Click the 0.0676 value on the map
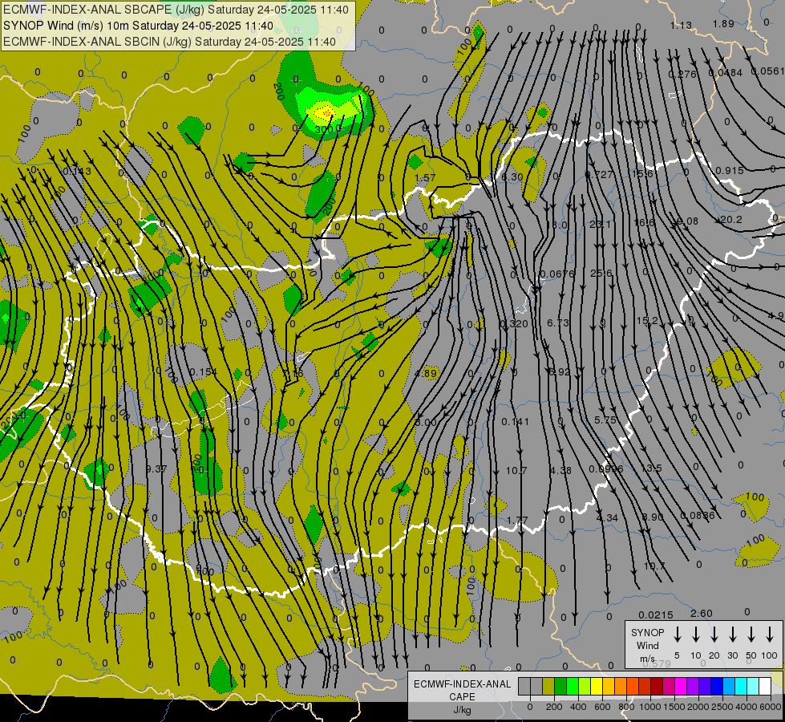The width and height of the screenshot is (785, 722). (x=556, y=274)
